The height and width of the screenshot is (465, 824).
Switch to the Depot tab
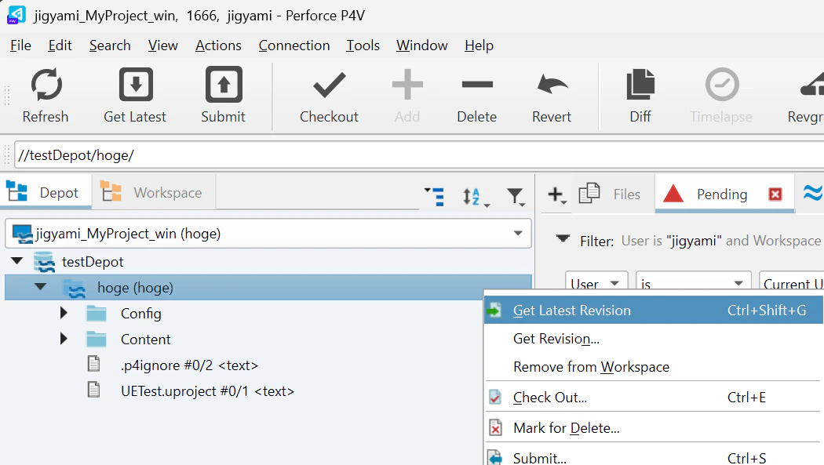(46, 193)
